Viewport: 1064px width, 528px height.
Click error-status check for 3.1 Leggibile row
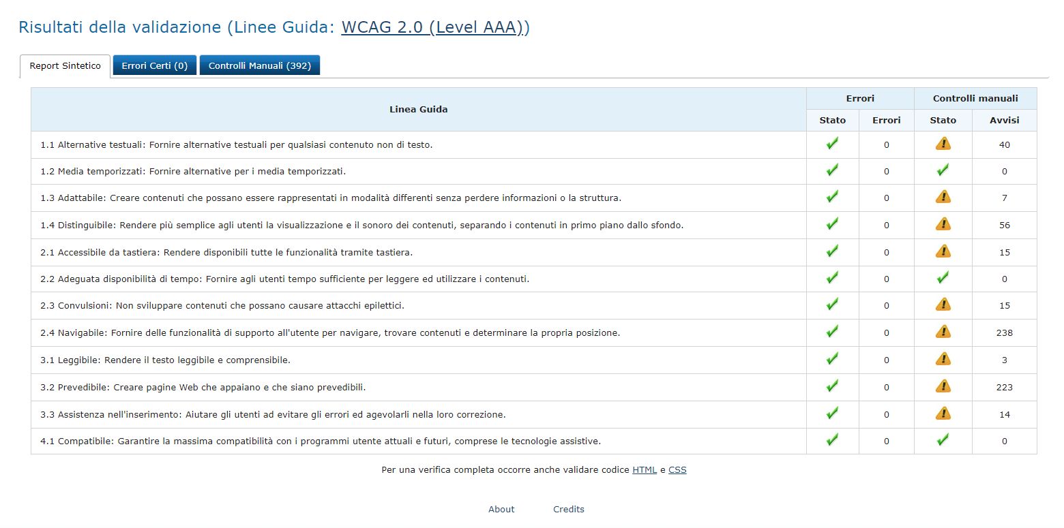832,359
